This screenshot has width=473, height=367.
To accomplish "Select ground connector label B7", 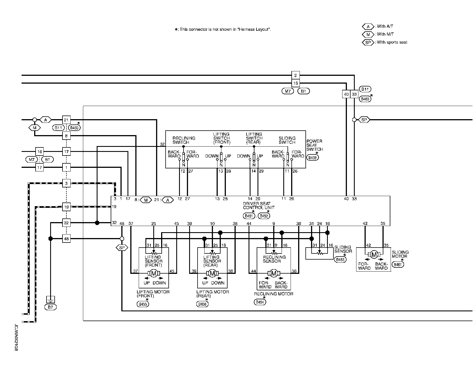I will (x=50, y=307).
